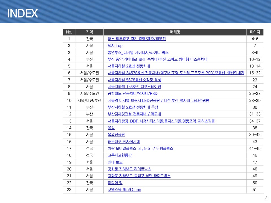Screen dimensions: 271x203
Task: Select the 지역 column header
Action: [89, 32]
